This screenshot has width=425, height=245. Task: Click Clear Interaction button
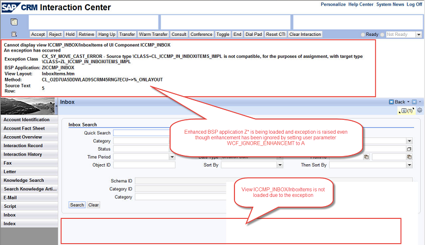click(x=305, y=35)
